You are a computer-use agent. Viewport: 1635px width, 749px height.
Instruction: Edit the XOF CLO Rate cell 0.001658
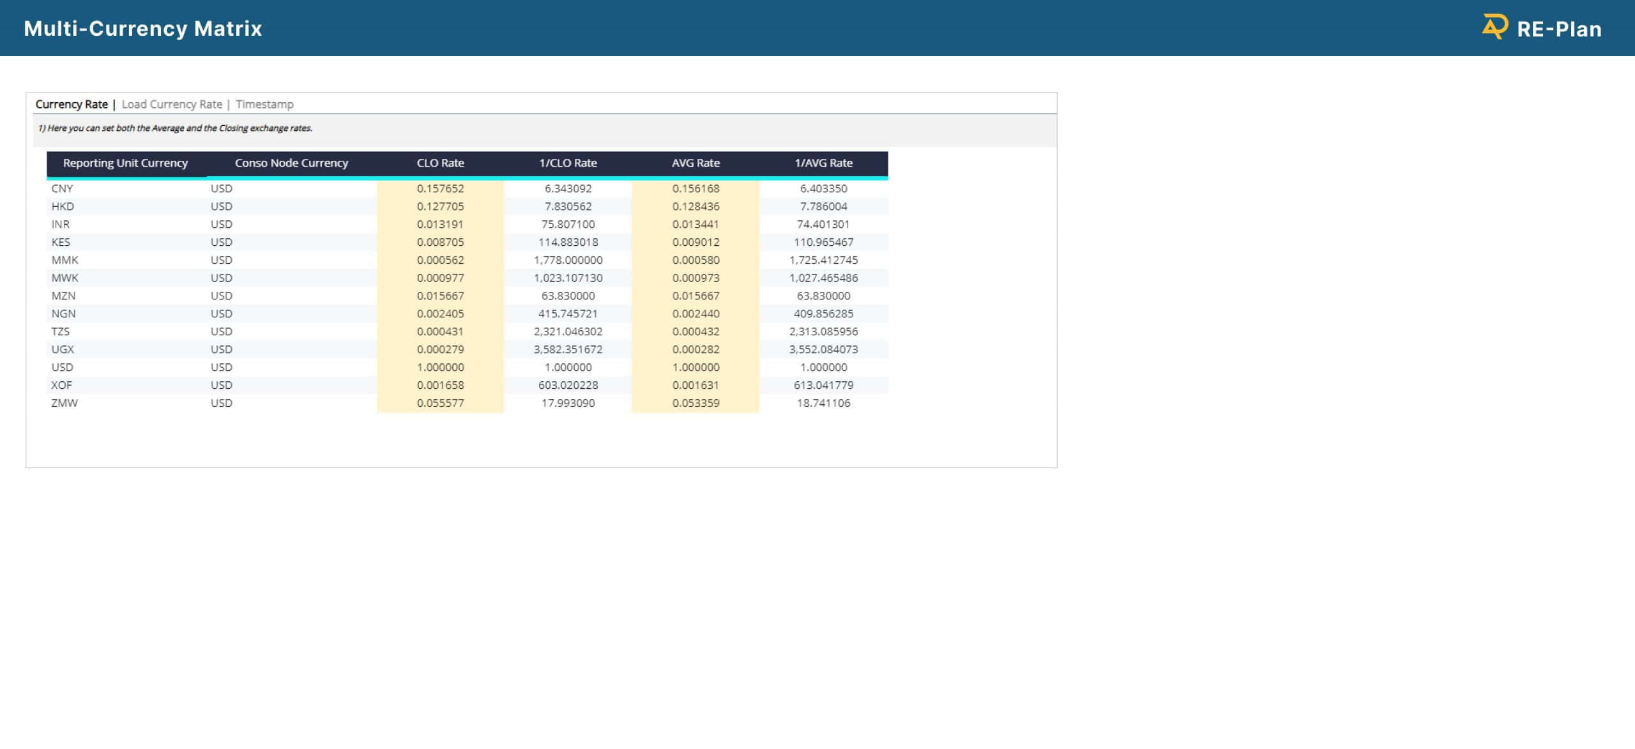coord(440,385)
